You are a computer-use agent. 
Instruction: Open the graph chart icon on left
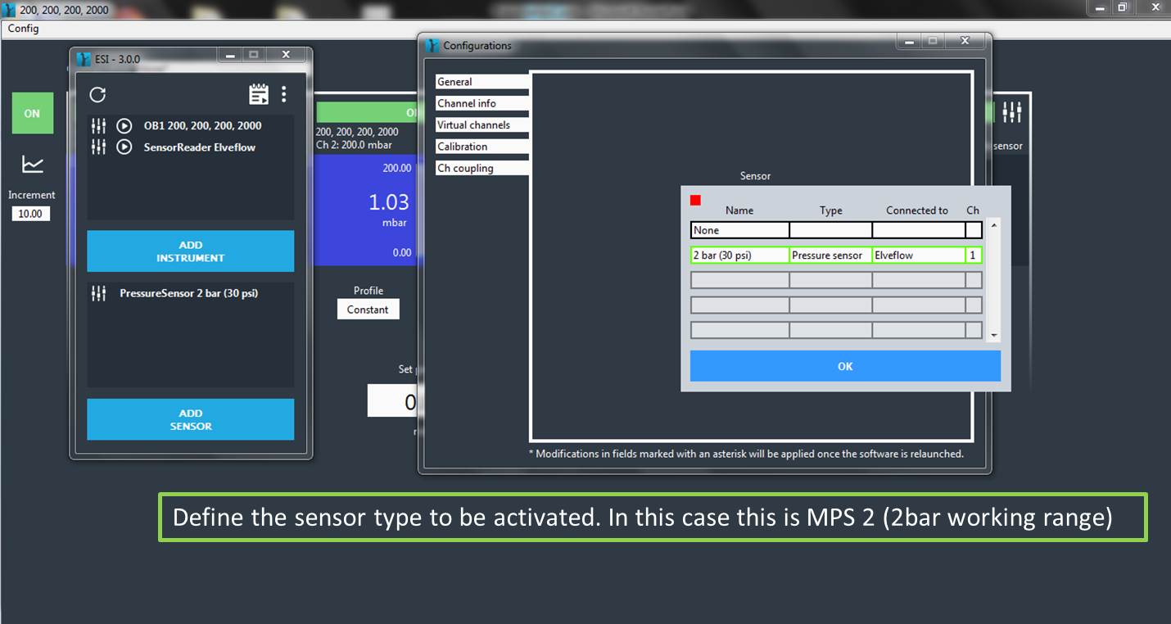(33, 165)
